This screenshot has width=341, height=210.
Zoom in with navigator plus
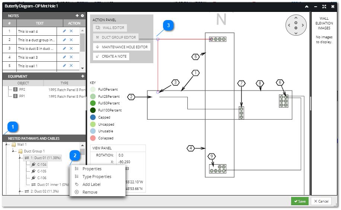pos(296,23)
